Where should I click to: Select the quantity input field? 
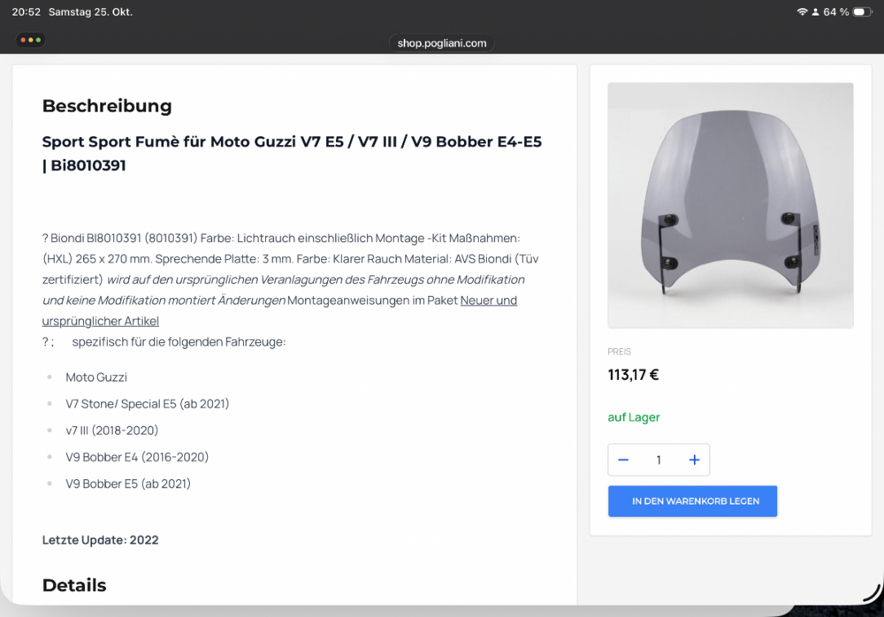[x=659, y=460]
